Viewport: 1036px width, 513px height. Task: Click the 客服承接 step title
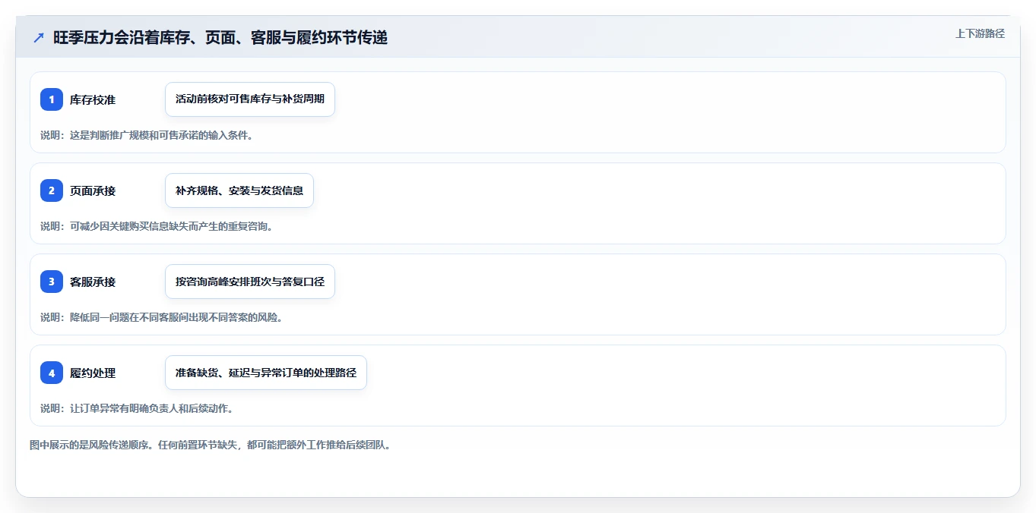(93, 282)
